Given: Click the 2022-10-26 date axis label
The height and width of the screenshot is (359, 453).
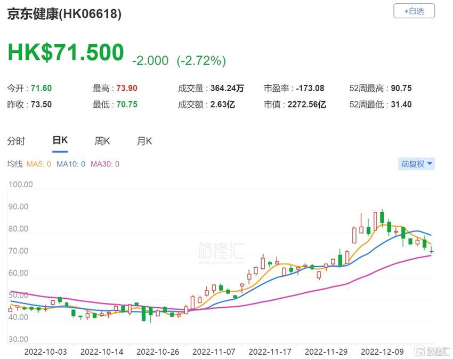Looking at the screenshot, I should tap(158, 352).
